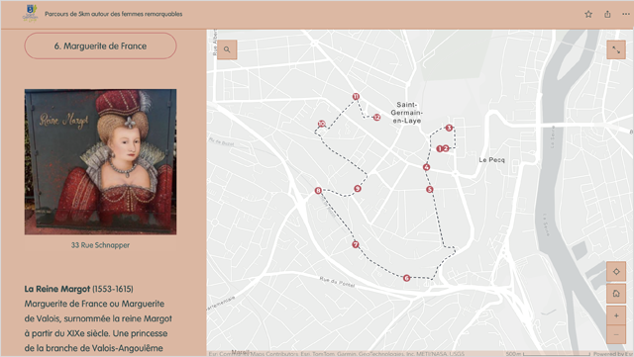
Task: Select map marker 10
Action: (321, 124)
